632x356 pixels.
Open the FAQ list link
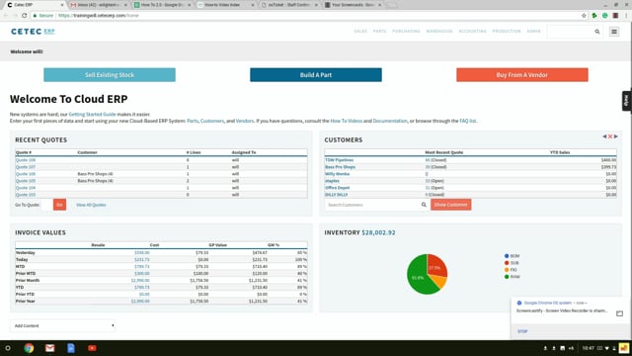tap(467, 121)
